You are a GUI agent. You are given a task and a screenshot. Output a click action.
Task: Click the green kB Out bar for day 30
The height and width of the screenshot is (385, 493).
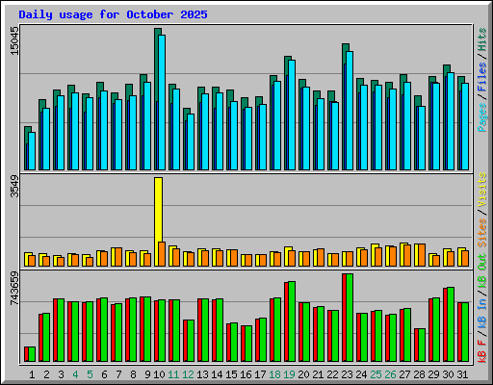click(x=451, y=324)
